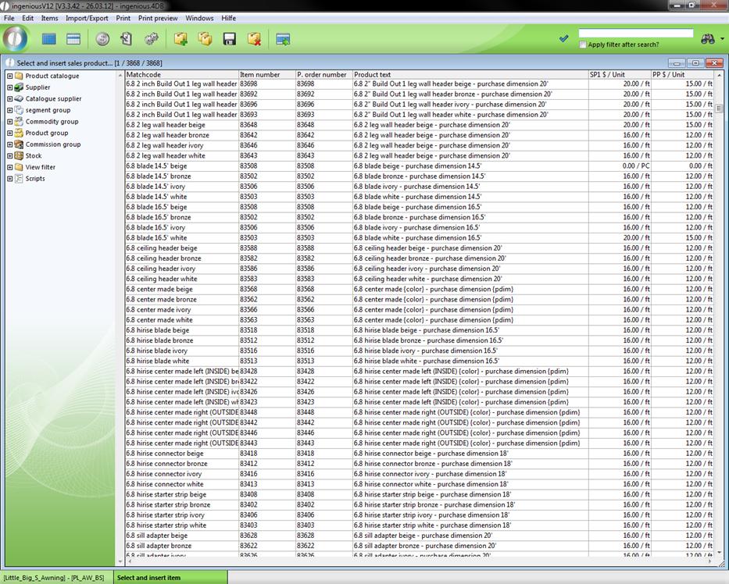Select the Supplier tree item
Viewport: 729px width, 584px height.
coord(38,87)
